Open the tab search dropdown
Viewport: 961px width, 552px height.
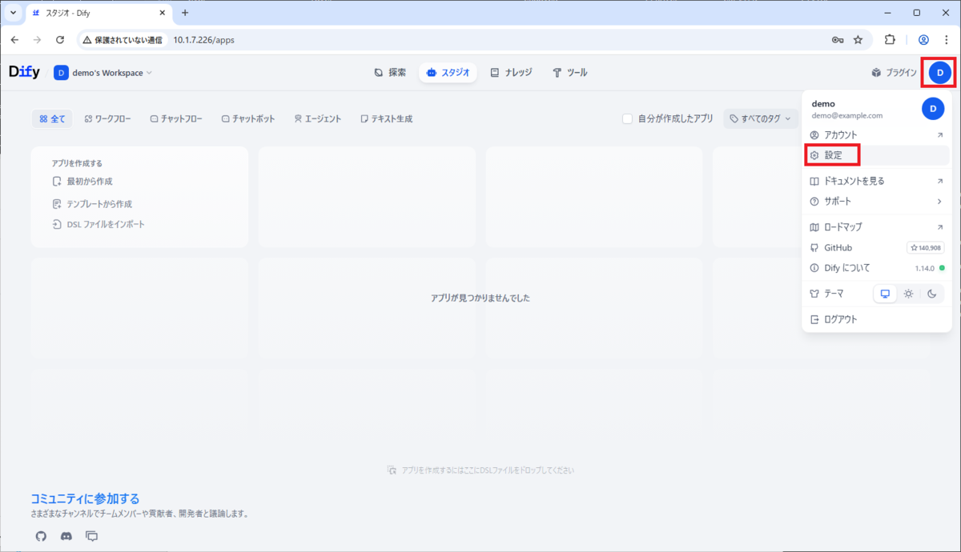(13, 13)
